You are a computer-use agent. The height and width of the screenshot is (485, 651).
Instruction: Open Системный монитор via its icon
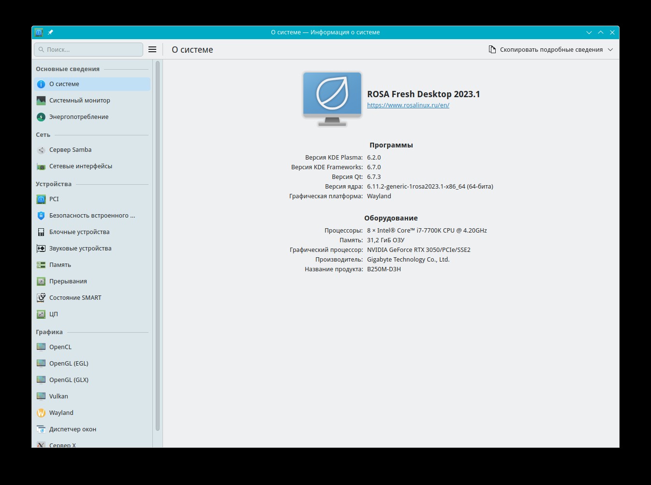[41, 101]
